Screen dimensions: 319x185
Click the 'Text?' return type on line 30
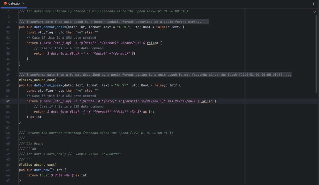pyautogui.click(x=176, y=27)
